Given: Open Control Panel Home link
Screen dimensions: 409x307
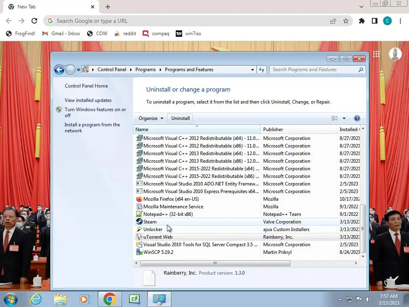Looking at the screenshot, I should (86, 86).
